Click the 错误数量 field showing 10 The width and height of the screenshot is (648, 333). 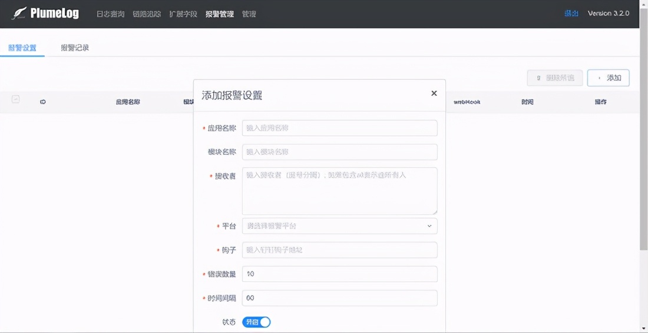tap(339, 274)
